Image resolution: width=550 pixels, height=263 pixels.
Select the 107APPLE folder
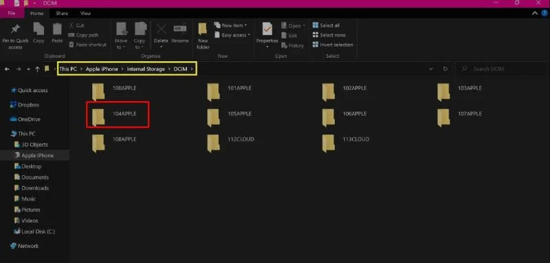coord(459,117)
